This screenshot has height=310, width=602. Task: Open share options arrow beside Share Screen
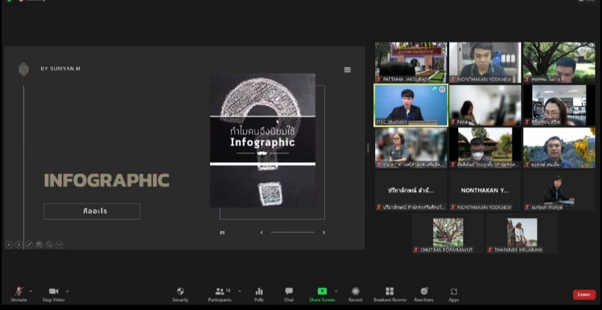[x=336, y=291]
